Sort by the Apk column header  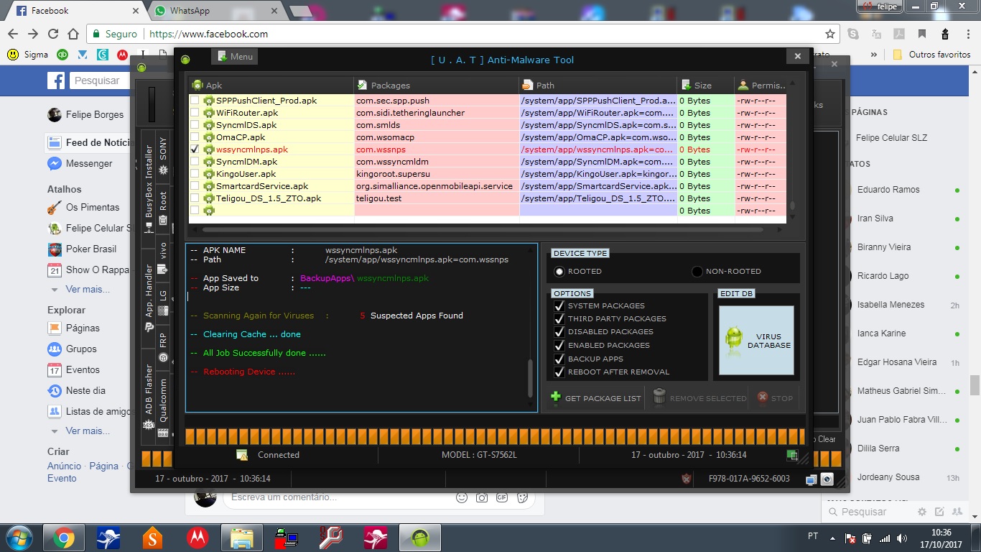coord(271,85)
